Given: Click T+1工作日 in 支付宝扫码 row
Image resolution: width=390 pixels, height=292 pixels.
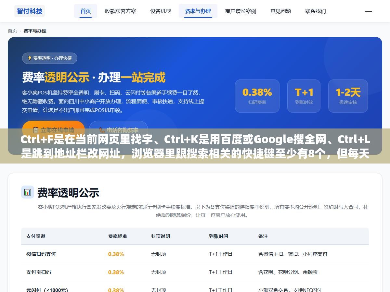Looking at the screenshot, I should click(221, 272).
